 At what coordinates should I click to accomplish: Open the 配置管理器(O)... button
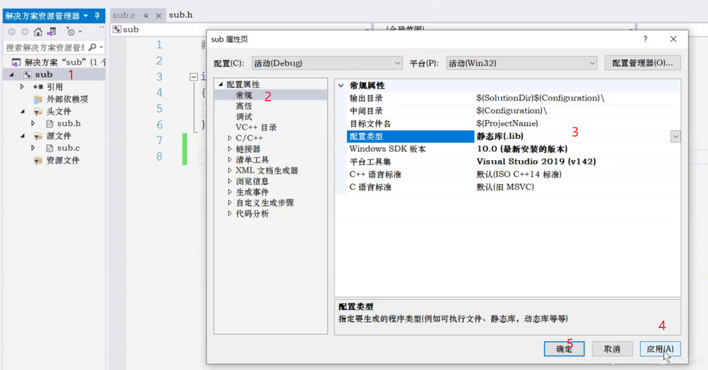point(643,63)
